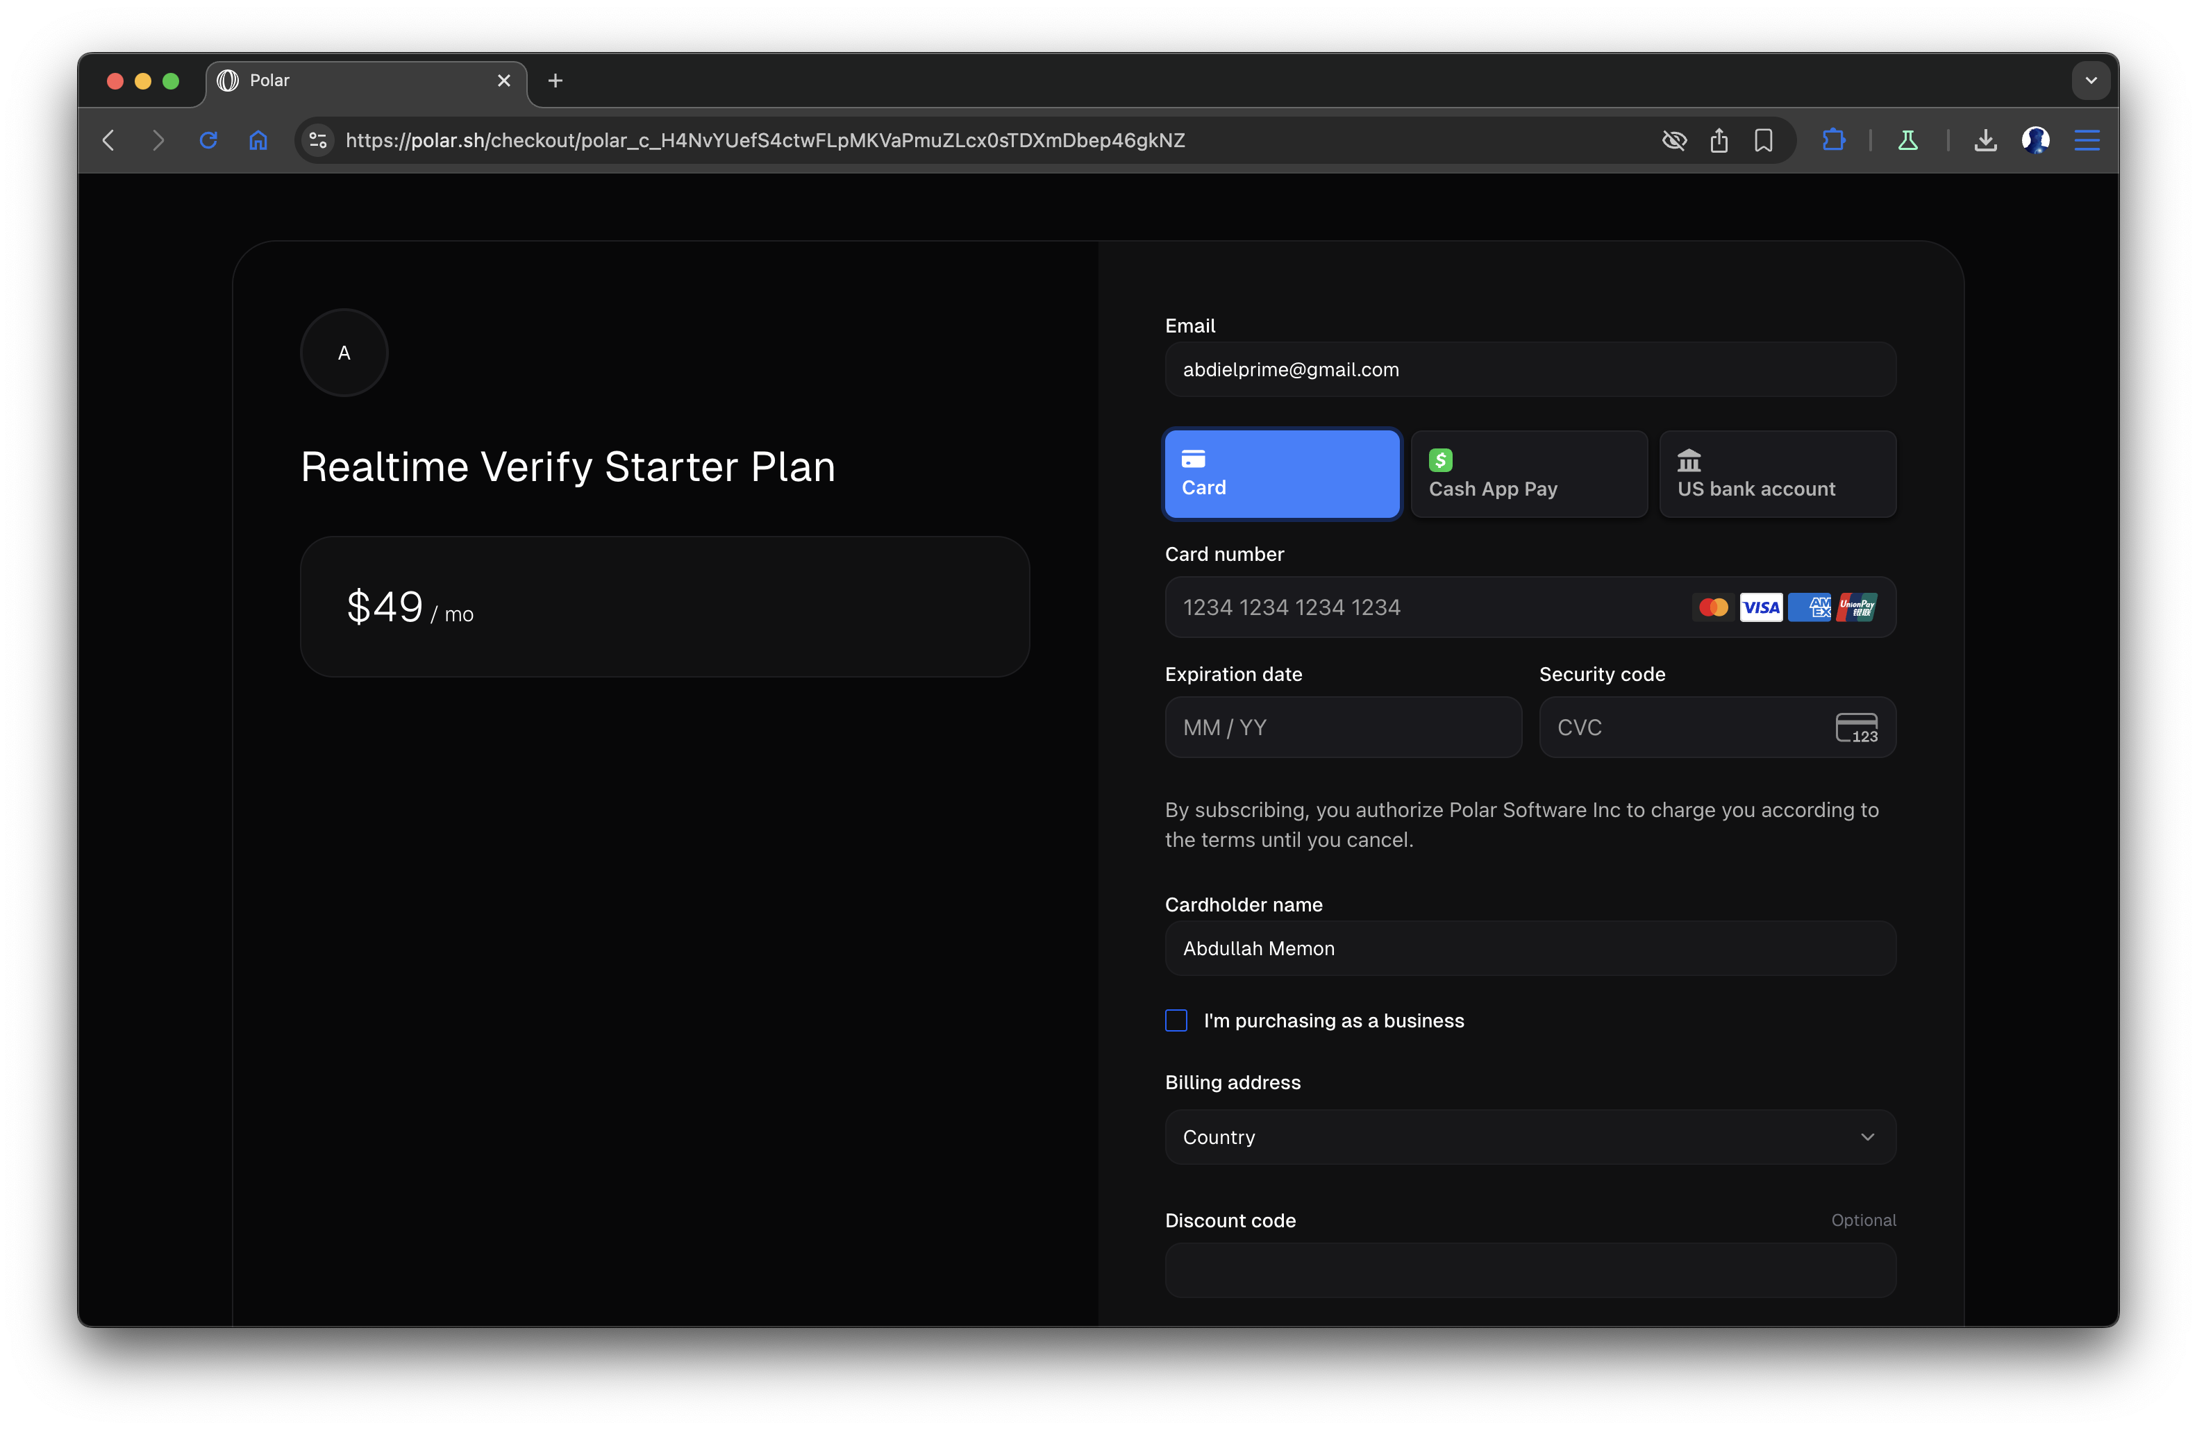2197x1430 pixels.
Task: Reload the checkout page
Action: [208, 140]
